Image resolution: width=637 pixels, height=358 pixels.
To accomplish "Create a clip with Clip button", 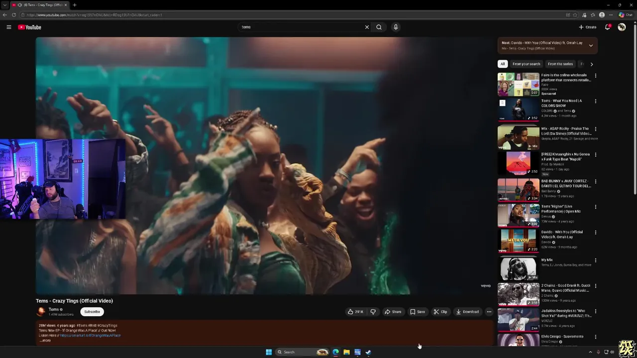I will pos(440,312).
